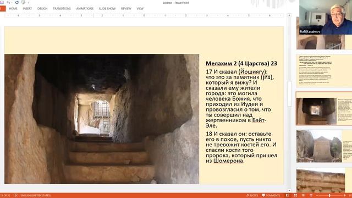Click the verse 17 paragraph text
This screenshot has height=198, width=352.
tap(239, 99)
